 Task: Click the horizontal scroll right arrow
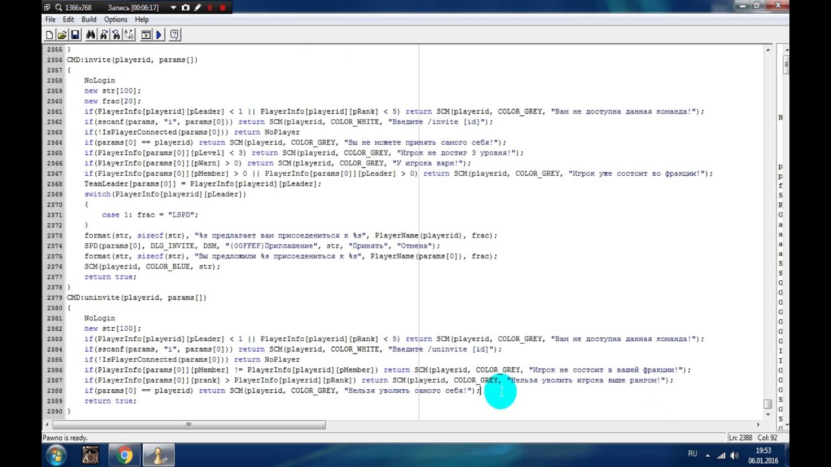[x=758, y=425]
